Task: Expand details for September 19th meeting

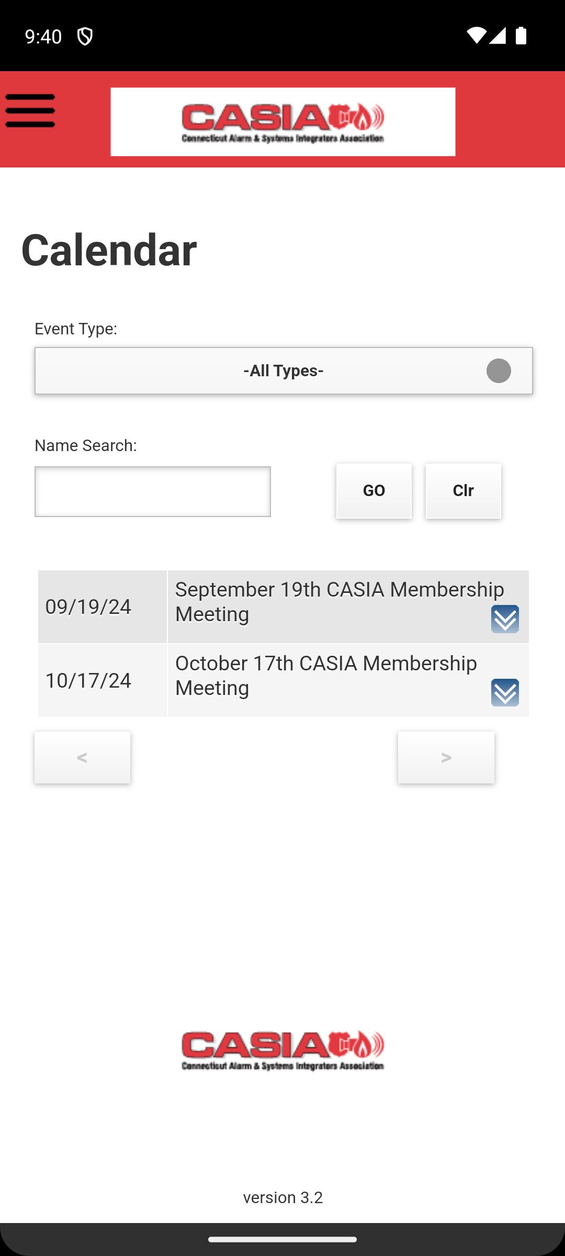Action: point(505,619)
